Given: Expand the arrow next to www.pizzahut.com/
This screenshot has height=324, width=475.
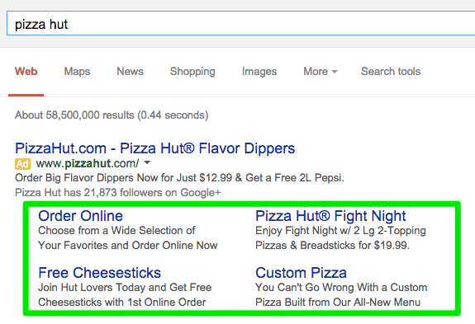Looking at the screenshot, I should [x=147, y=163].
